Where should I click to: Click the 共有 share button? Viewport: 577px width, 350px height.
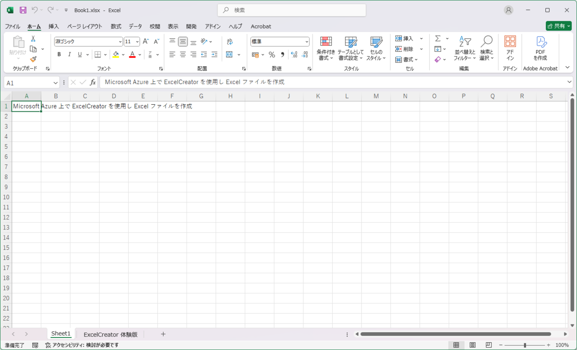[x=558, y=26]
